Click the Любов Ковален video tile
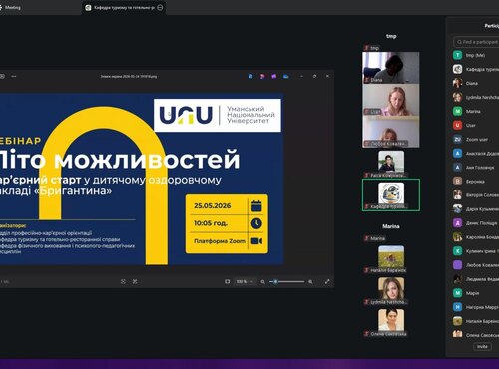Viewport: 499px width, 369px height. click(x=391, y=132)
